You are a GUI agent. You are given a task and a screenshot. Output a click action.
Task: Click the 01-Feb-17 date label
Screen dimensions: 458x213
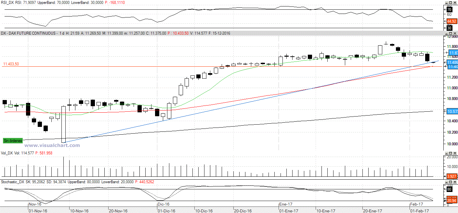[420, 211]
